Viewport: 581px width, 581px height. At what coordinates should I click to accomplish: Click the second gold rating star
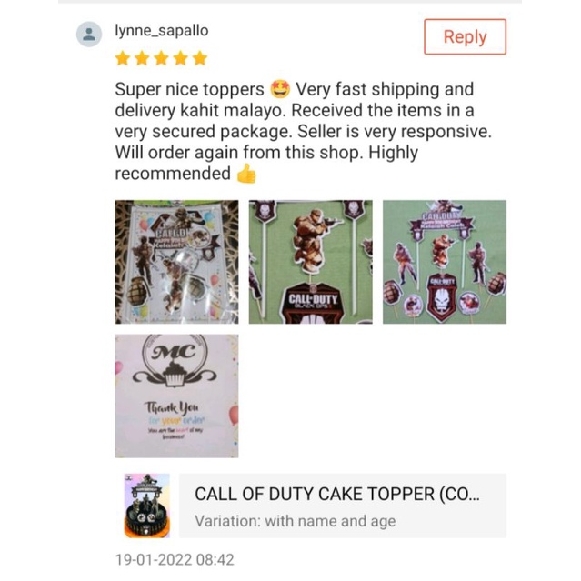pos(142,58)
